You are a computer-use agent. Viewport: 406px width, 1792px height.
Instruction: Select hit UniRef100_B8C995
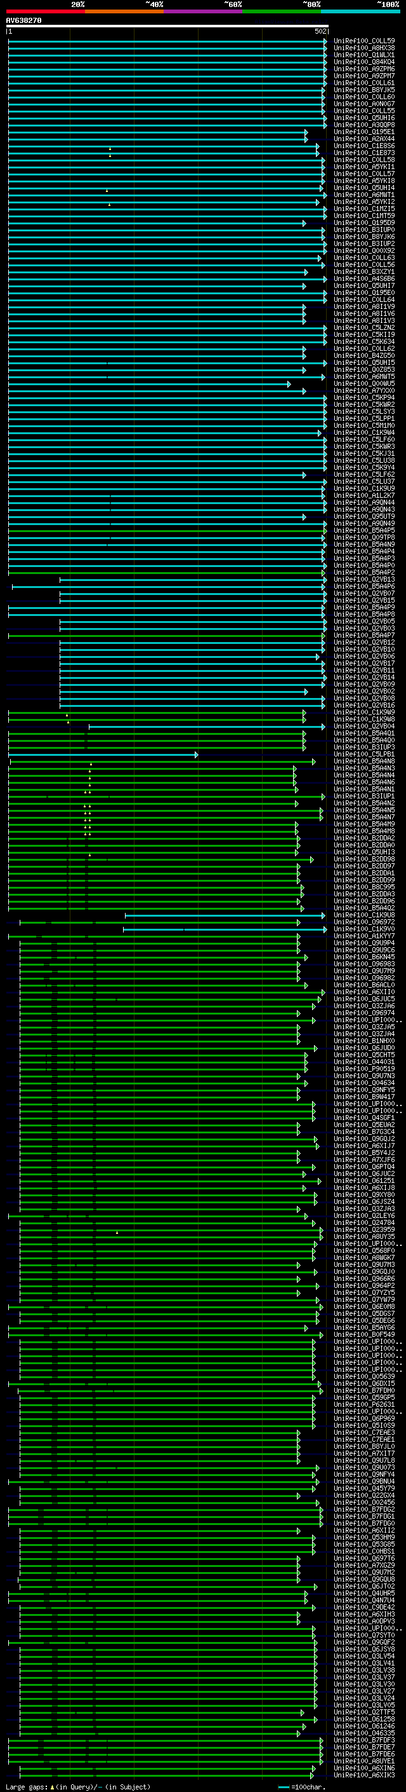coord(363,887)
